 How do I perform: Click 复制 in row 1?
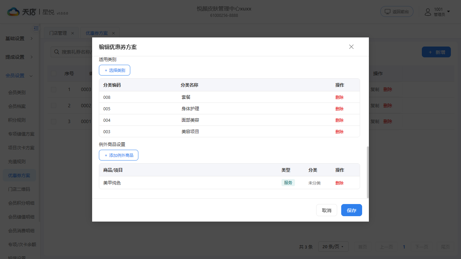tap(375, 89)
